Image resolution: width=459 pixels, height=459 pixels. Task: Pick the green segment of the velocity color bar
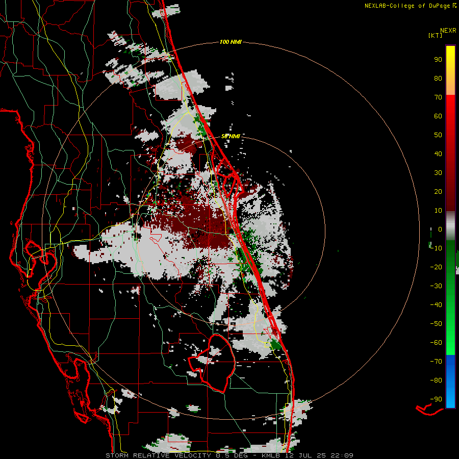tap(450, 298)
